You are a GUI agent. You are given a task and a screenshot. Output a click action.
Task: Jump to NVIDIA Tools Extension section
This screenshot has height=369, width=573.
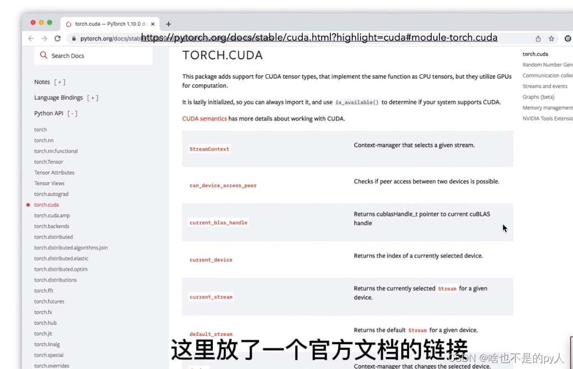click(x=548, y=119)
